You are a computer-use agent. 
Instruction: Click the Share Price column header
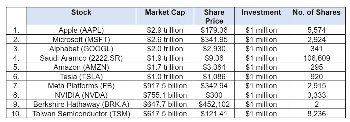pyautogui.click(x=214, y=16)
